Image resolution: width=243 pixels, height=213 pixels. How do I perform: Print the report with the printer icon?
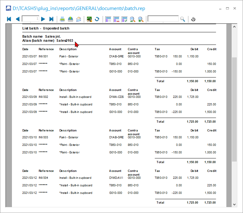pos(62,19)
